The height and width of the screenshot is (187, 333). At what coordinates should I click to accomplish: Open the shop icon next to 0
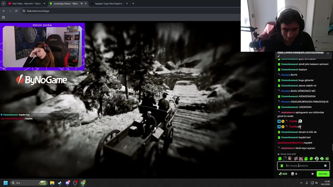coord(292,174)
